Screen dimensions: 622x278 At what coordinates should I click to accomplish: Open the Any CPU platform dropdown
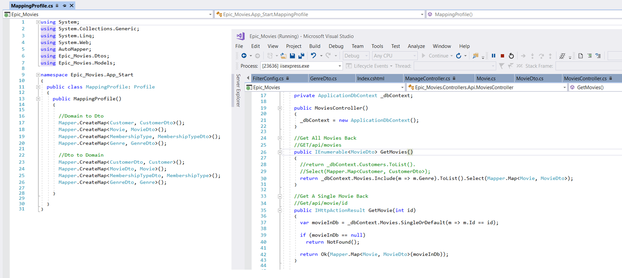pos(395,56)
